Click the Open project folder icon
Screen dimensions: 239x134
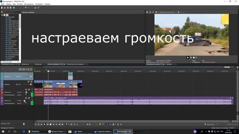(5, 7)
